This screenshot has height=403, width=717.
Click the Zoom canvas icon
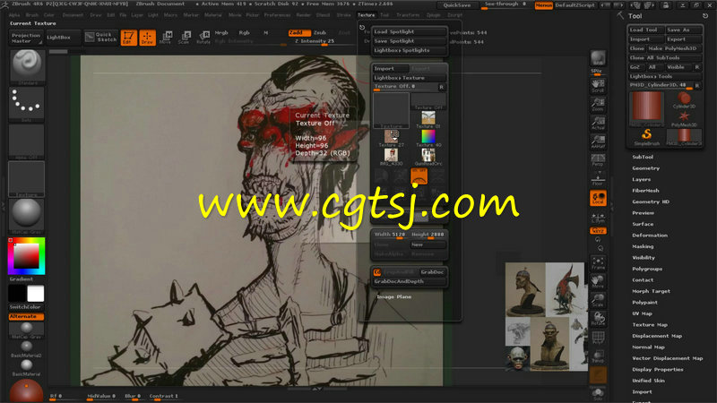[598, 105]
